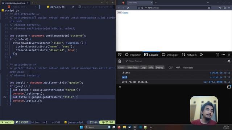The image size is (232, 130).
Task: Click the Live reload enabled message
Action: pyautogui.click(x=135, y=82)
